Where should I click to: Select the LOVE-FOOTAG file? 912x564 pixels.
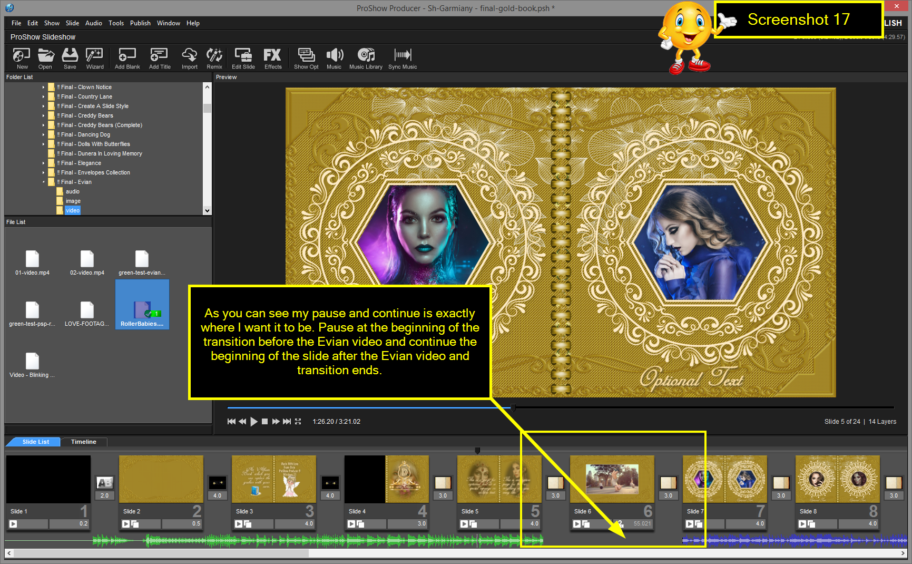87,314
